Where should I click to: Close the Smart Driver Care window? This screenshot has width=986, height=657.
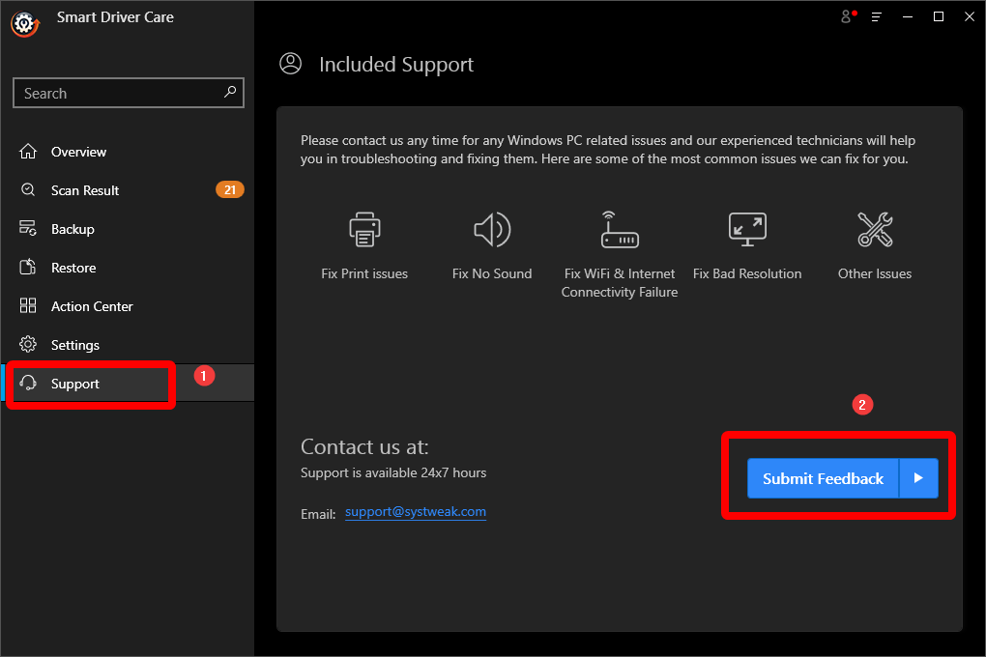click(x=969, y=17)
